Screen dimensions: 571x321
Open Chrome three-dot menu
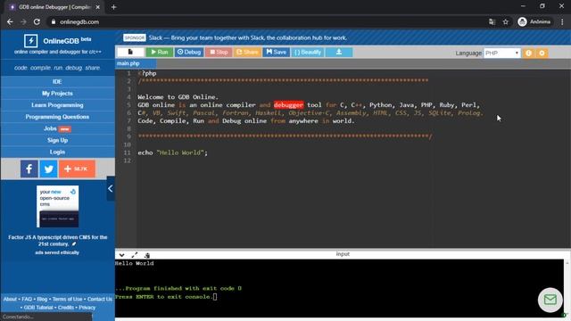(x=562, y=21)
